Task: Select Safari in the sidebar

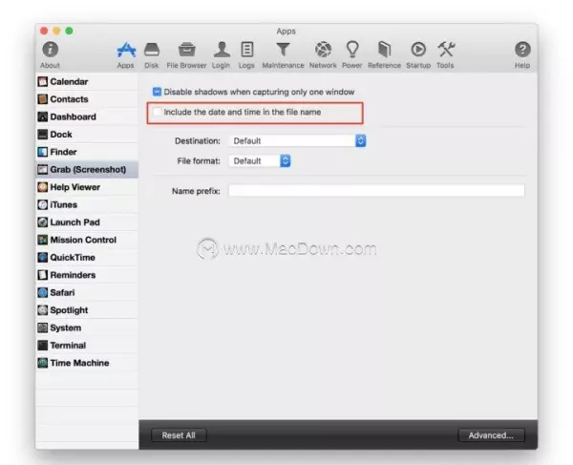Action: click(x=87, y=292)
